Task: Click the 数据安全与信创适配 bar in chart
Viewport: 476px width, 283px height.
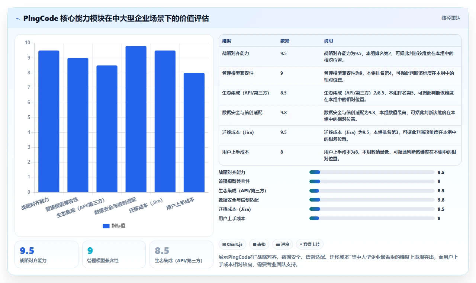Action: tap(136, 119)
